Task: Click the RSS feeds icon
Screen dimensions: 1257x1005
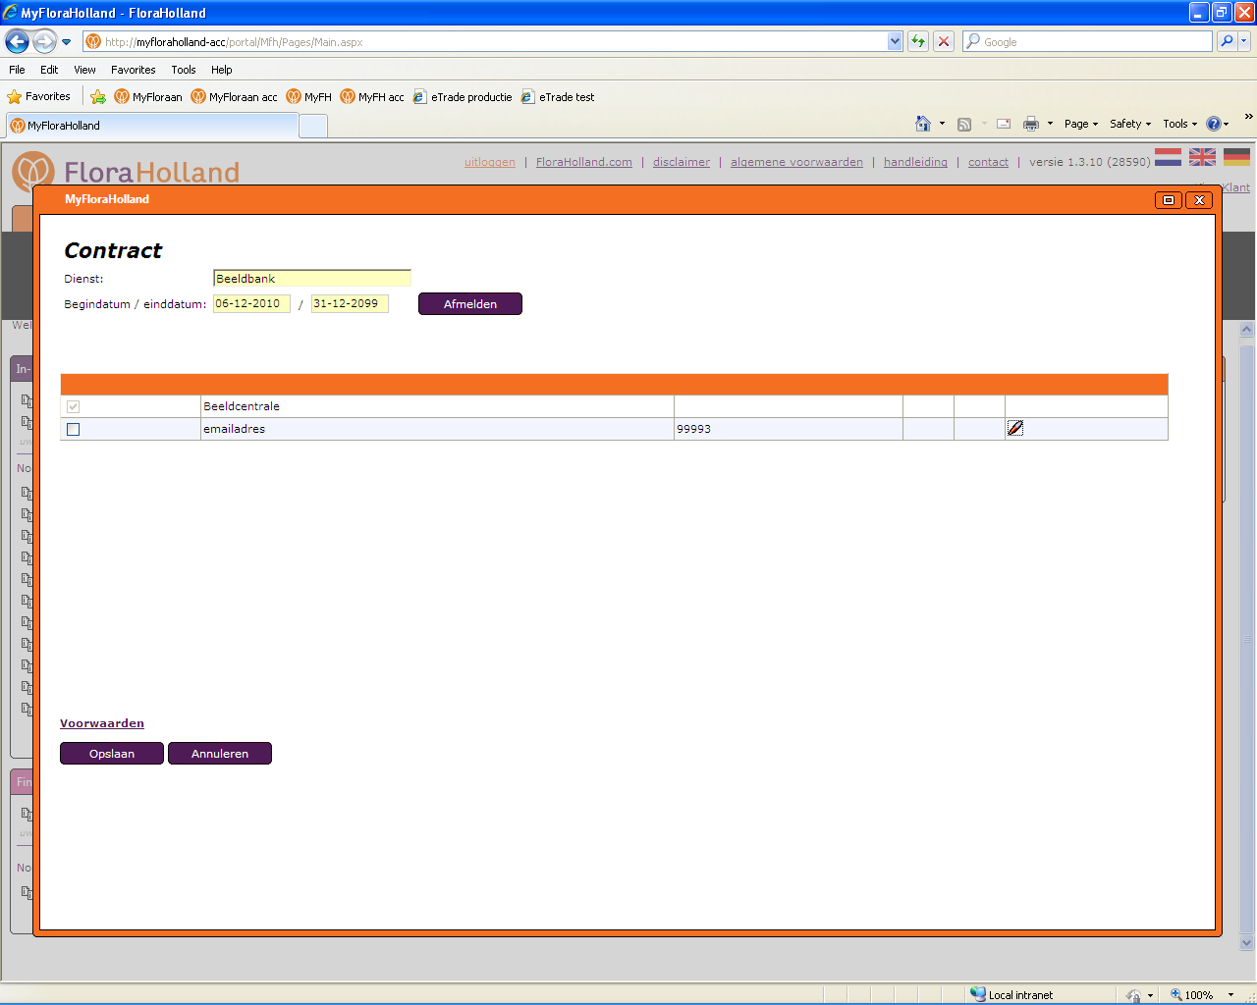Action: pos(964,124)
